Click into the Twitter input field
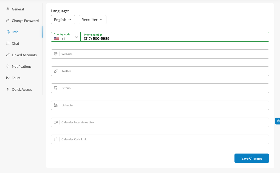Viewport: 280px width, 173px height. (160, 71)
